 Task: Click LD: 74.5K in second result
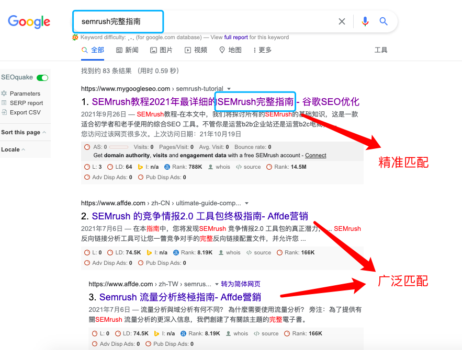click(124, 252)
